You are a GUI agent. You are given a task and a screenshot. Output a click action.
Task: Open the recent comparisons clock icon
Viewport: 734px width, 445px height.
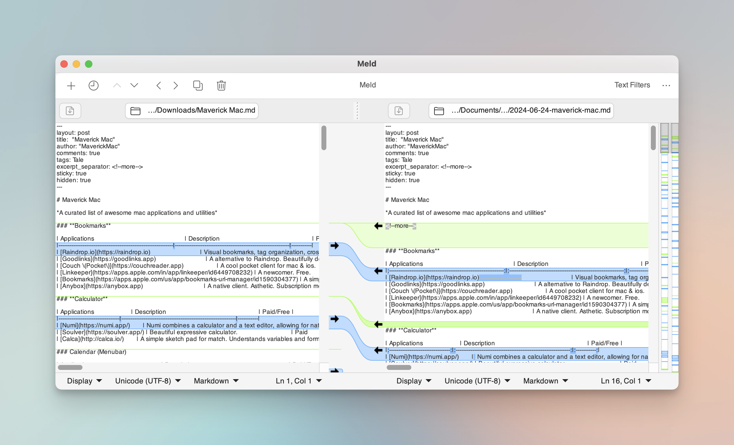(94, 86)
